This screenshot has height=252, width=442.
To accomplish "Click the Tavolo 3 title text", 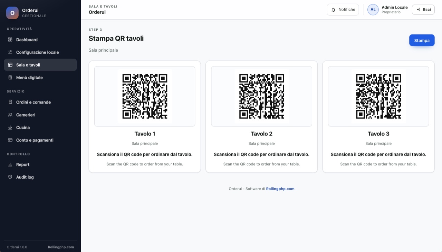I will 378,134.
